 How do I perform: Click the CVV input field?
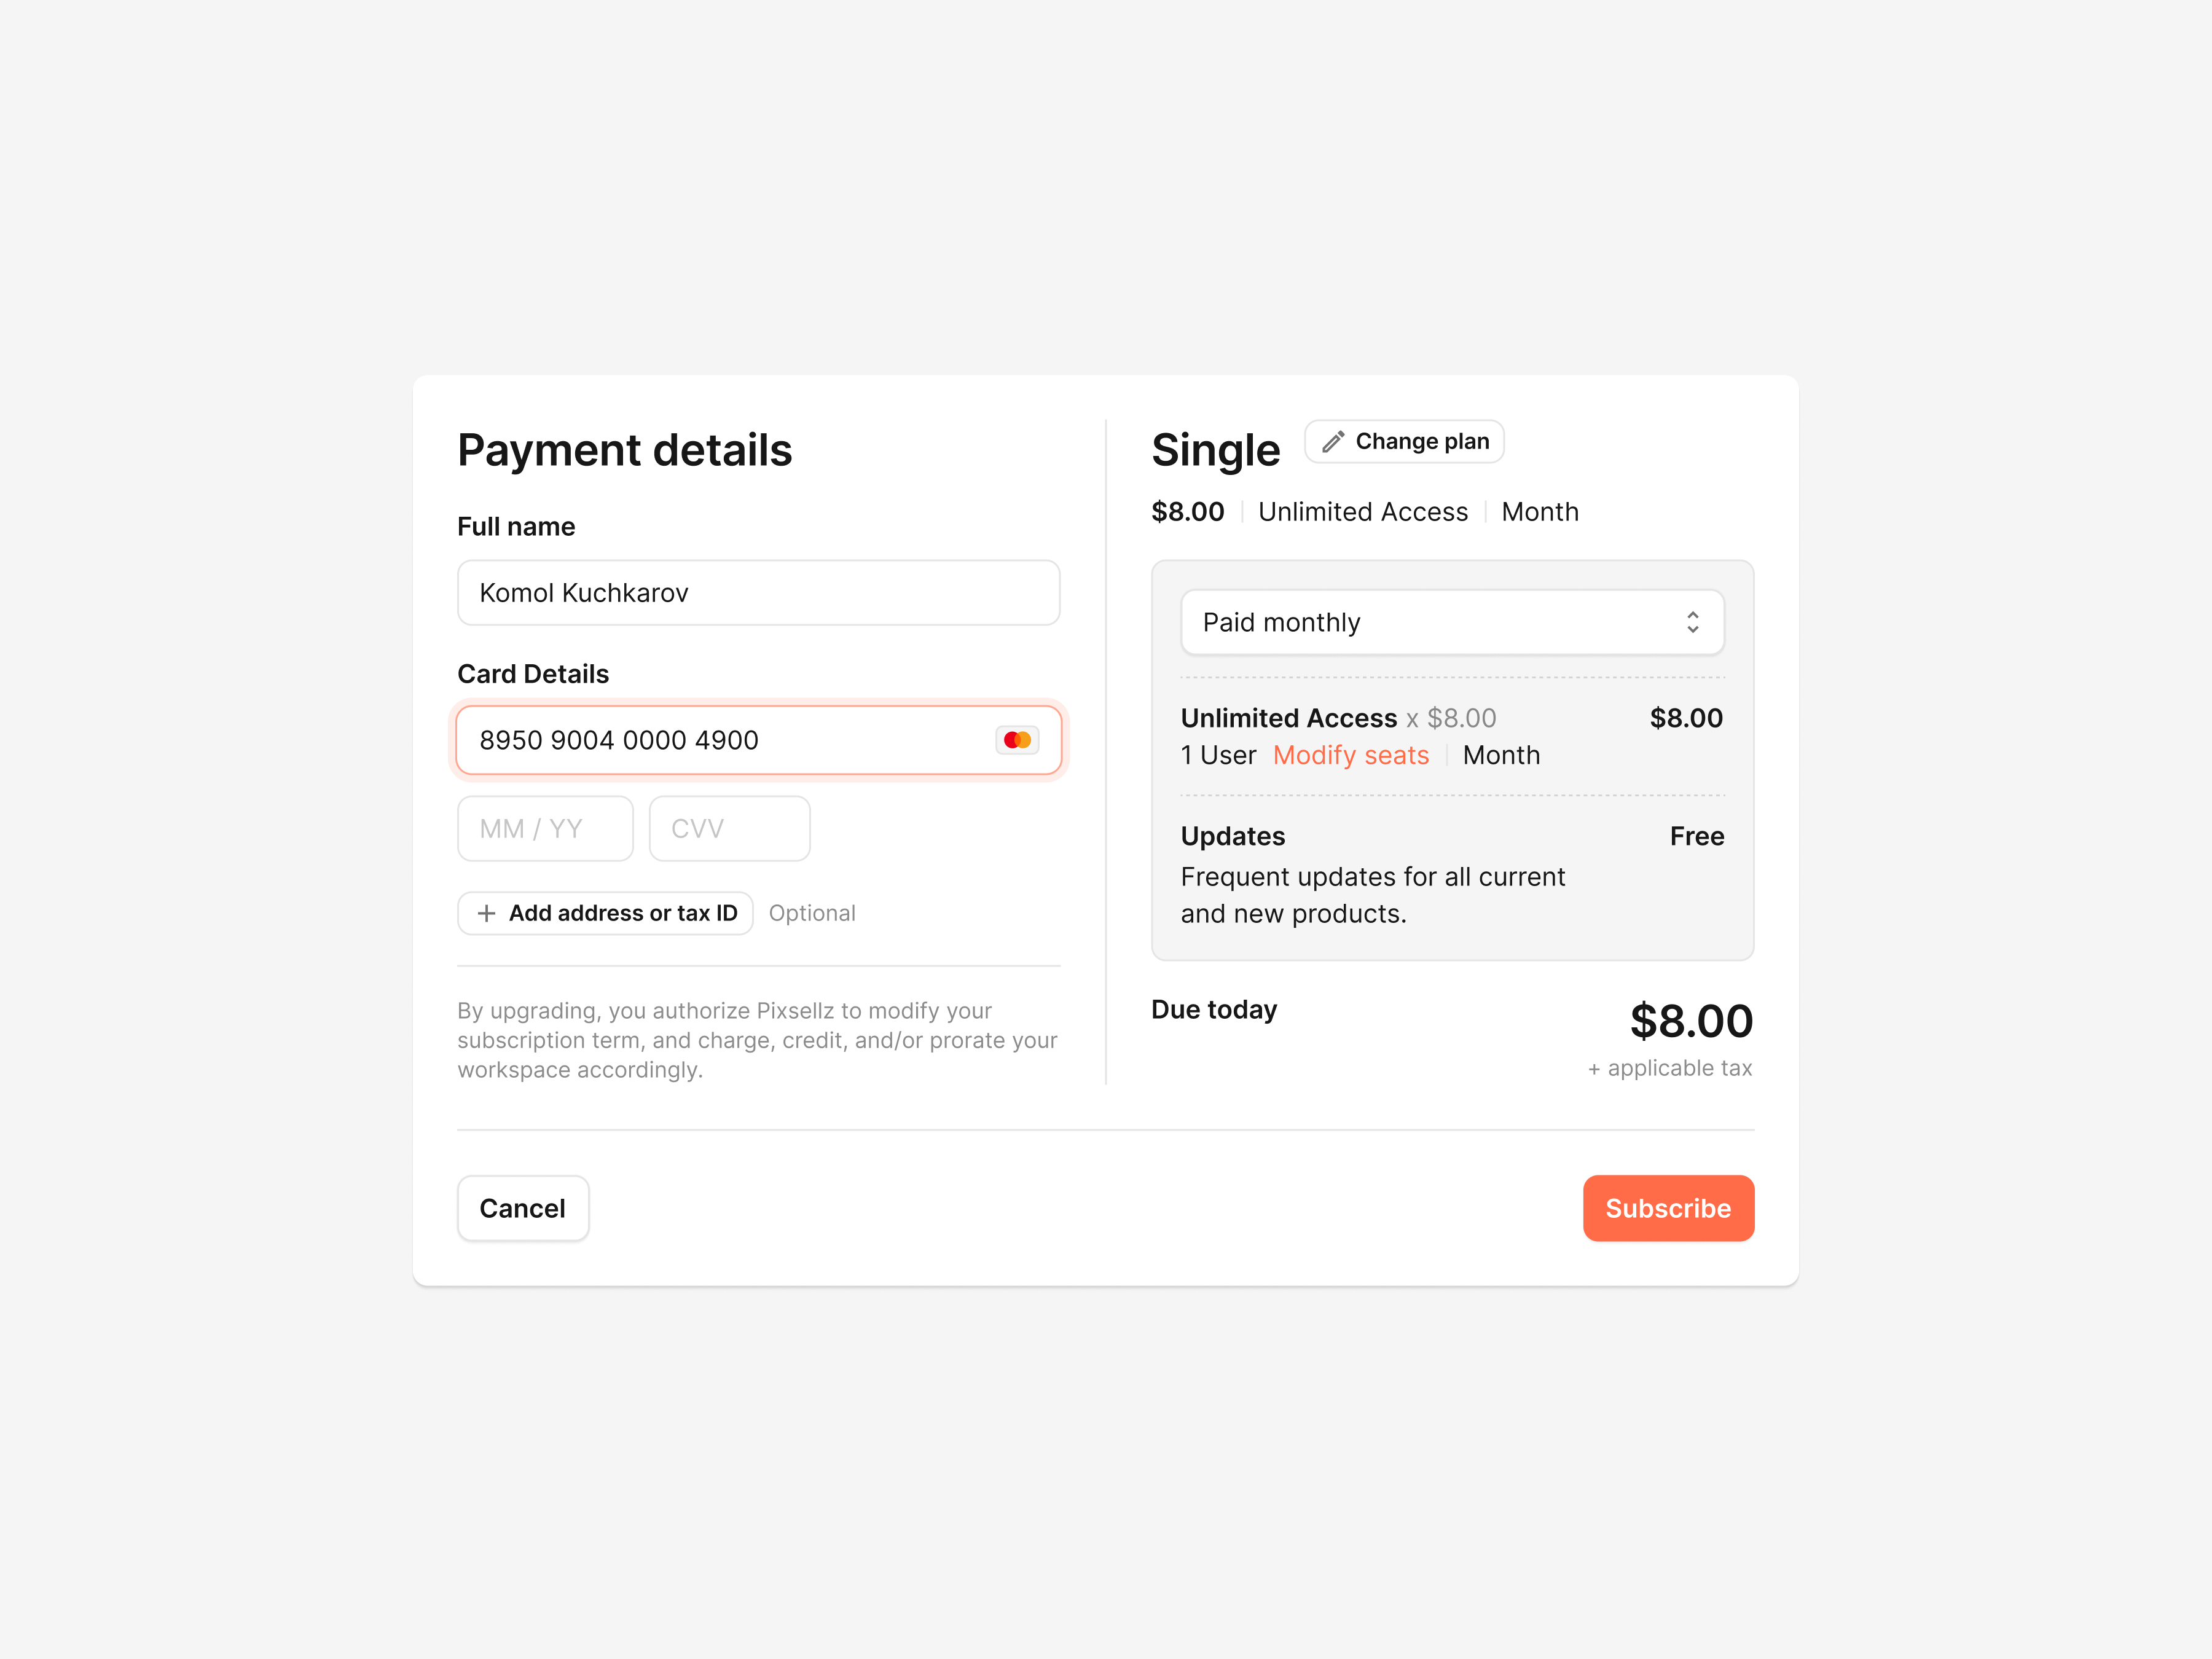[729, 829]
